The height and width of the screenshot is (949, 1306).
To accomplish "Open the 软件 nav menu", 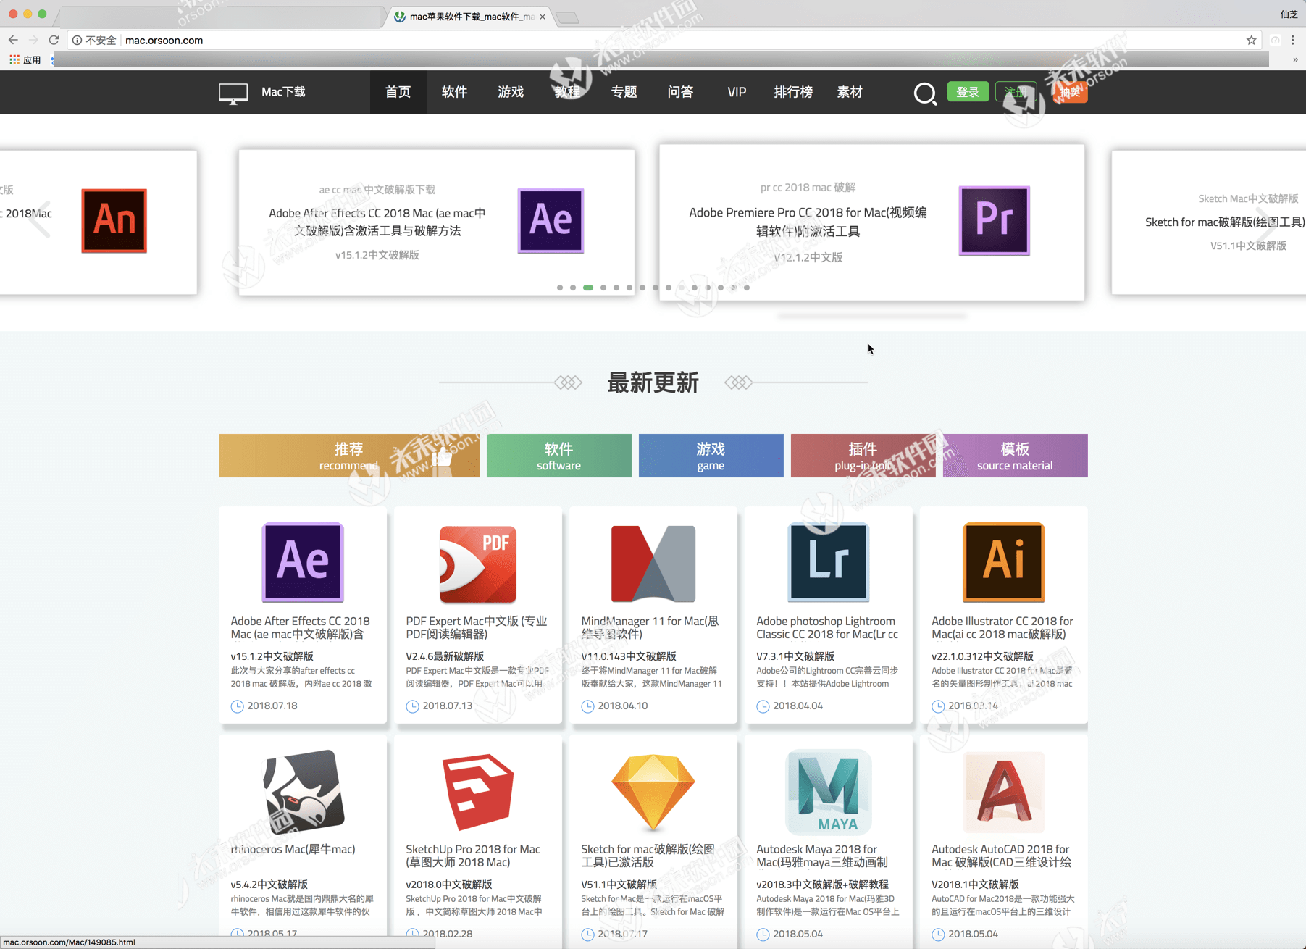I will click(454, 92).
